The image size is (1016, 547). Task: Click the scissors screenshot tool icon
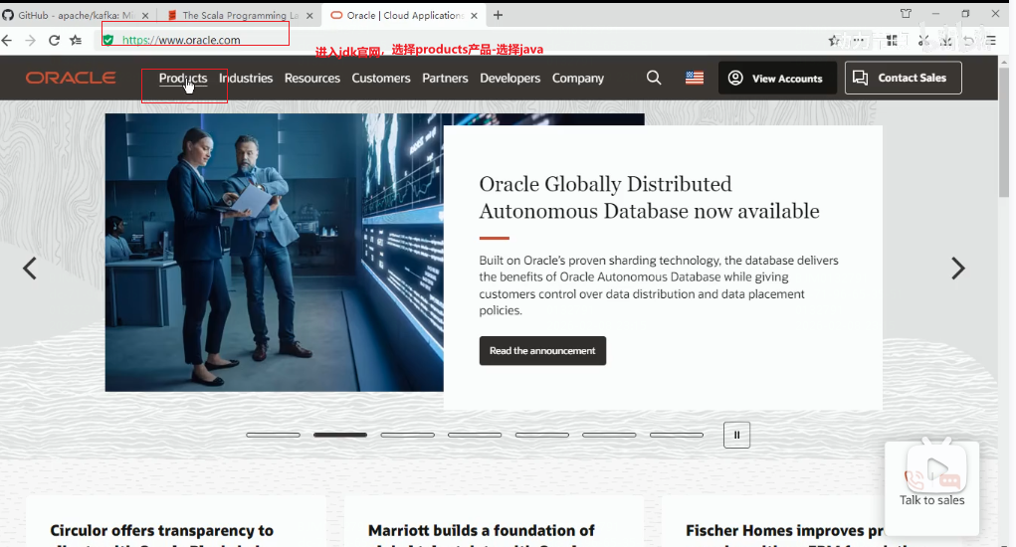pos(924,41)
